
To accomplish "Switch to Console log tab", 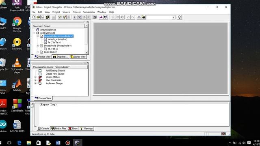I will coord(43,129).
